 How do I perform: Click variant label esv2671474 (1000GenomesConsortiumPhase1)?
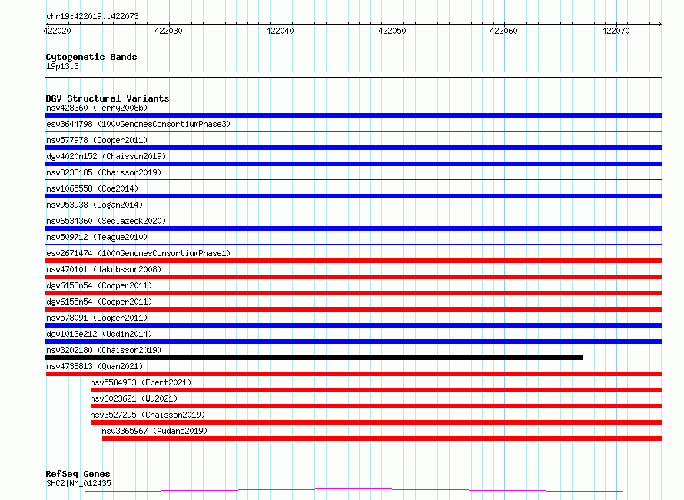tap(138, 253)
